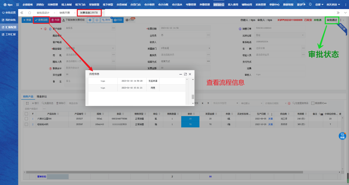Viewport: 349px width, 185px height.
Task: Expand the 总部 dropdown in top bar
Action: (319, 5)
